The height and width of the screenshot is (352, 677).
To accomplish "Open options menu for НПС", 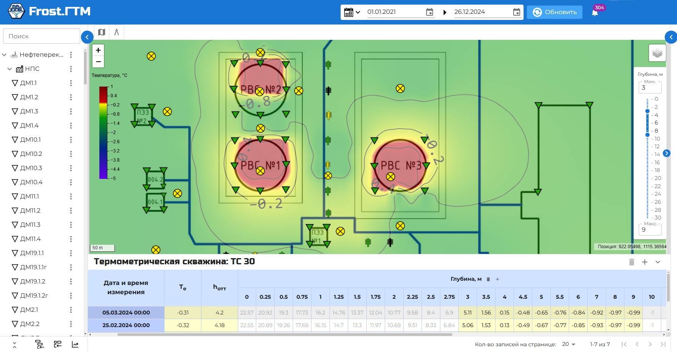I will click(x=71, y=69).
